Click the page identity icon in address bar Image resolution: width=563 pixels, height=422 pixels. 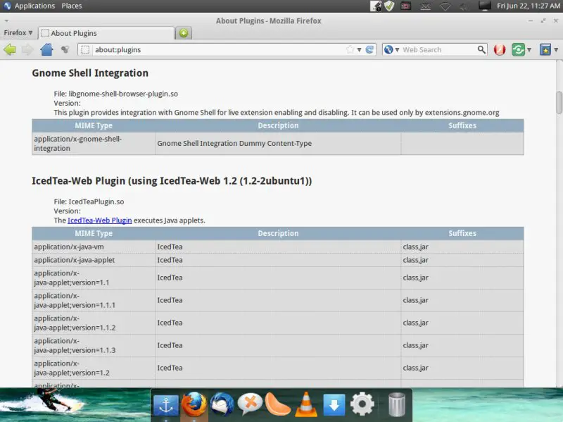tap(85, 49)
